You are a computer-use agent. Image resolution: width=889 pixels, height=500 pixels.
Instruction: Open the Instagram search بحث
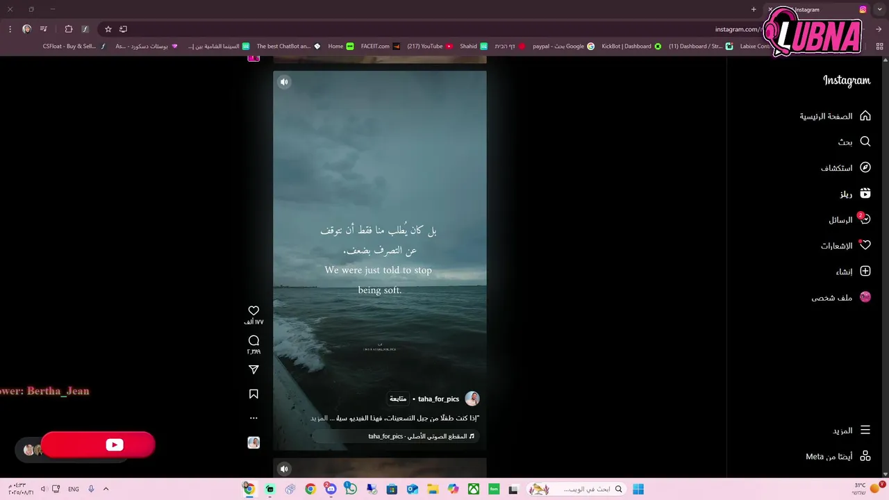(854, 142)
